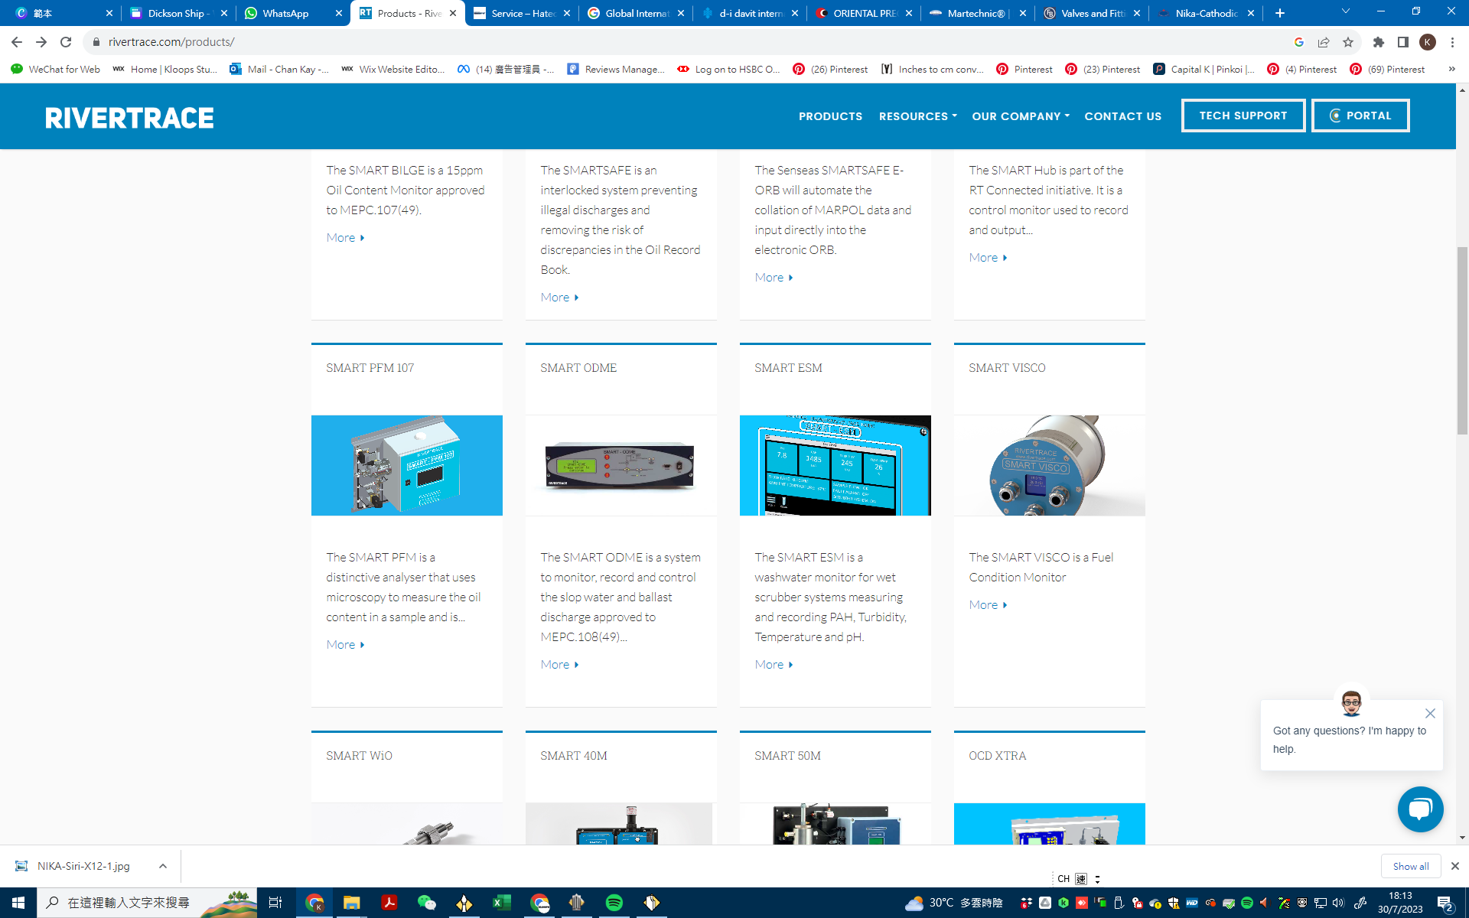This screenshot has height=918, width=1469.
Task: Open the Chrome extensions puzzle icon
Action: pyautogui.click(x=1378, y=42)
